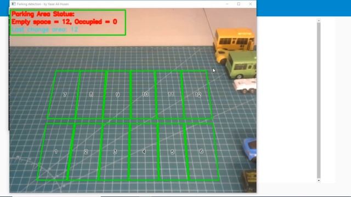The image size is (351, 197).
Task: Click the green toy bus
Action: coord(241,65)
